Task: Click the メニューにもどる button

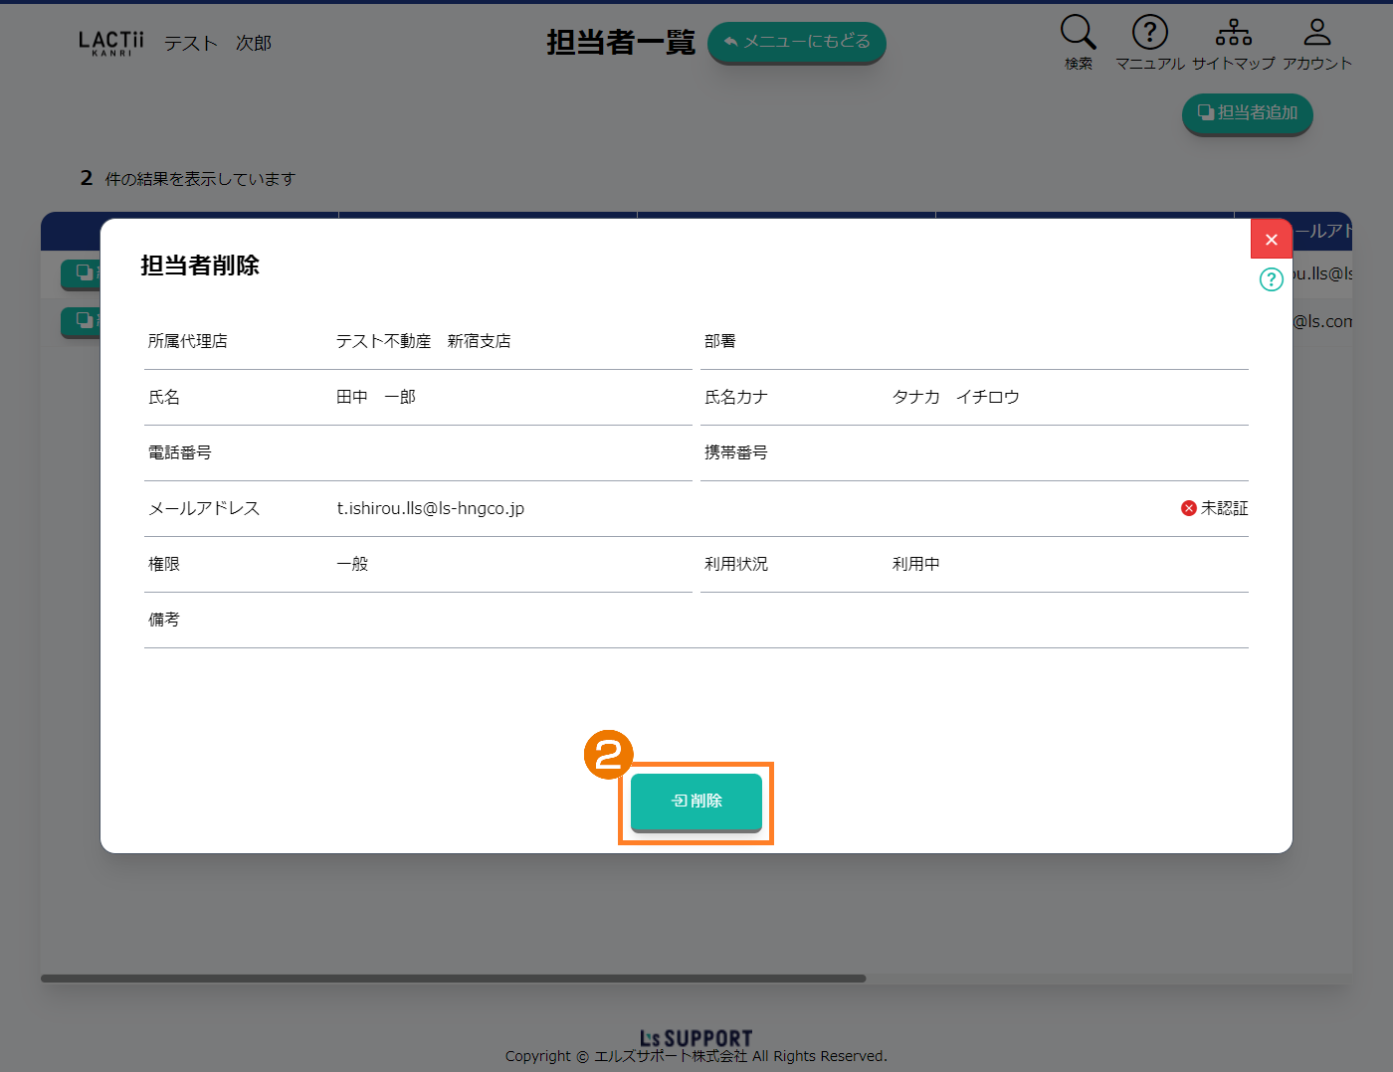Action: coord(796,42)
